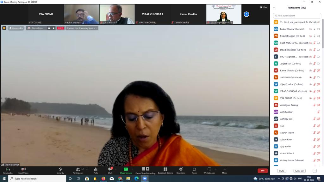Click the Windows taskbar search box

click(x=37, y=179)
